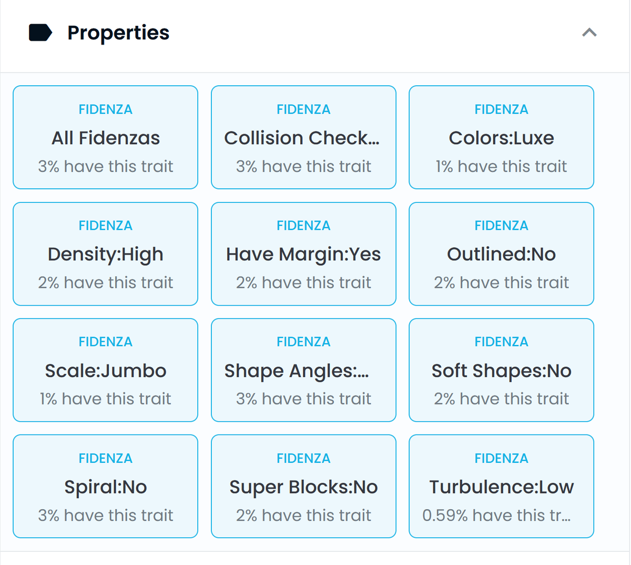Screen dimensions: 631x565
Task: Open the Turbulence:Low trait card
Action: (502, 486)
